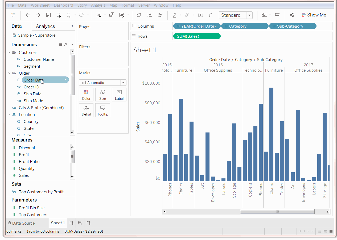Click the Clear Sheet toolbar icon
The image size is (337, 240).
(122, 15)
